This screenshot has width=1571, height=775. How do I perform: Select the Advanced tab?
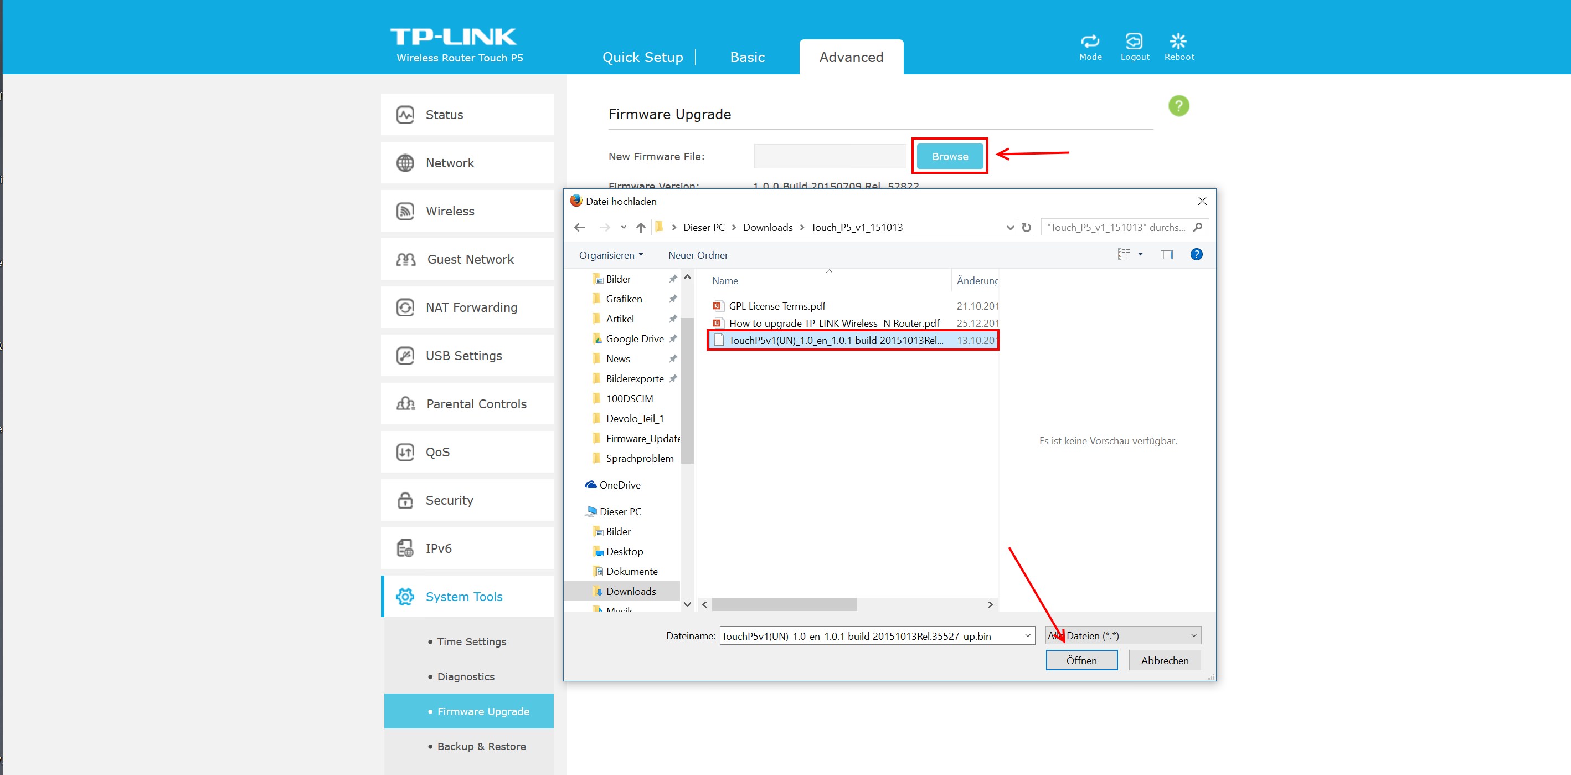click(851, 57)
